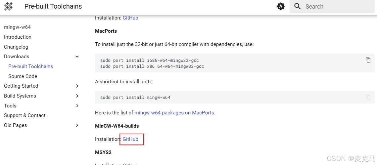
Task: Click the MinGW-W64-builds heading
Action: click(117, 126)
